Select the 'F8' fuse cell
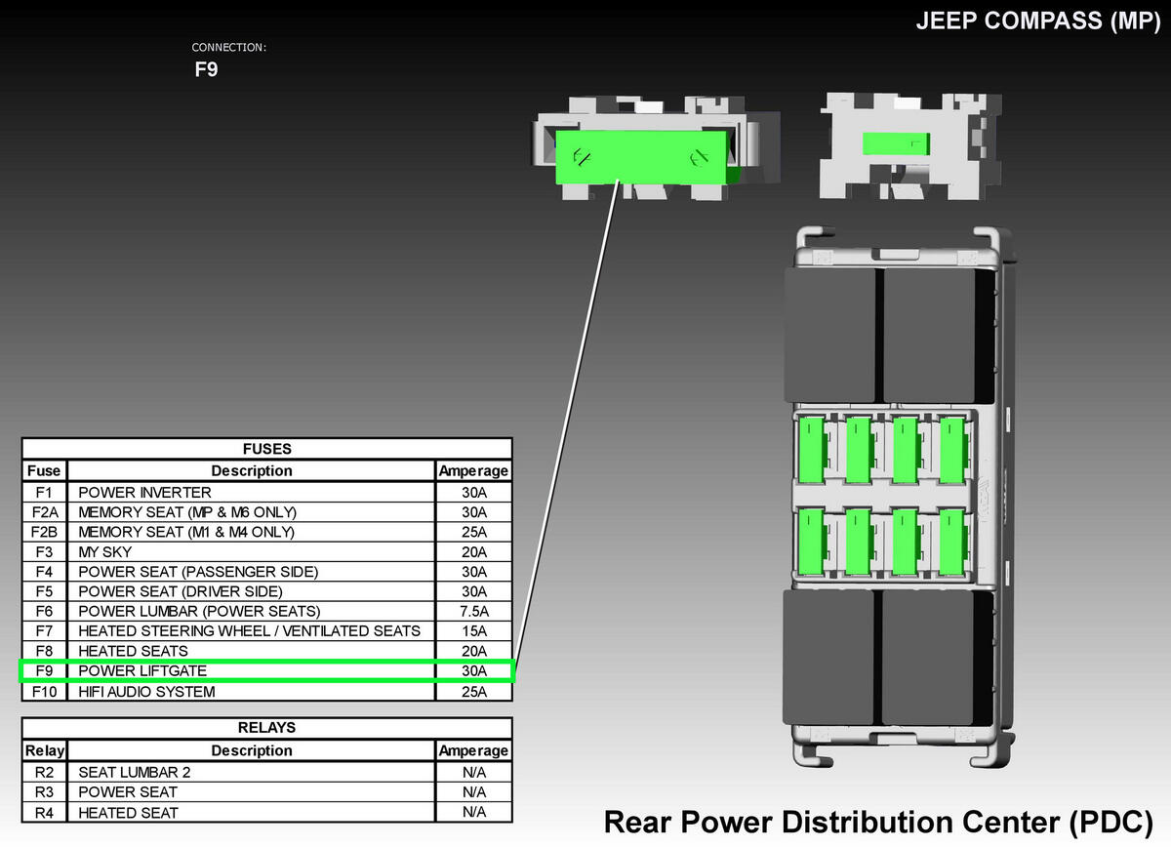 pos(44,651)
